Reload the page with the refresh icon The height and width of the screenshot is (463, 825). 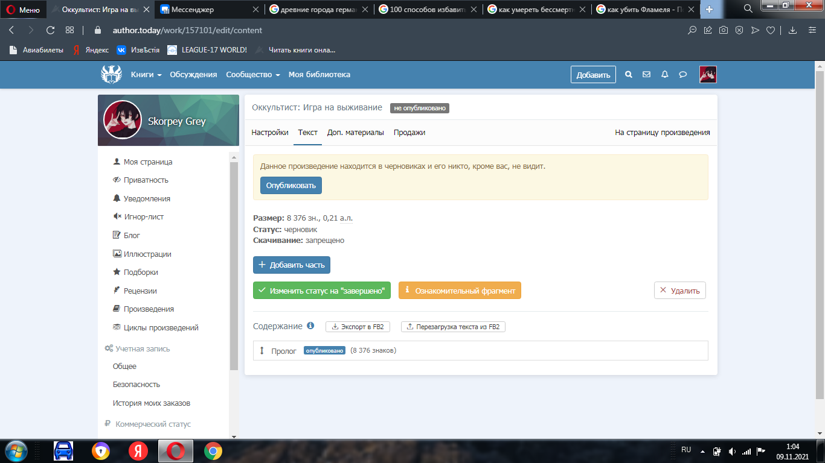tap(51, 30)
